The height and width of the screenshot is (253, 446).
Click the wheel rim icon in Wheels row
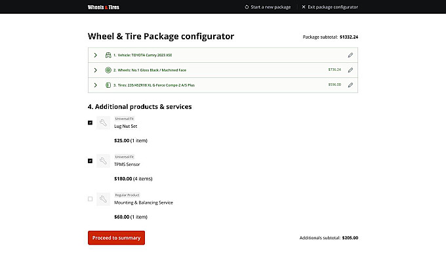108,70
